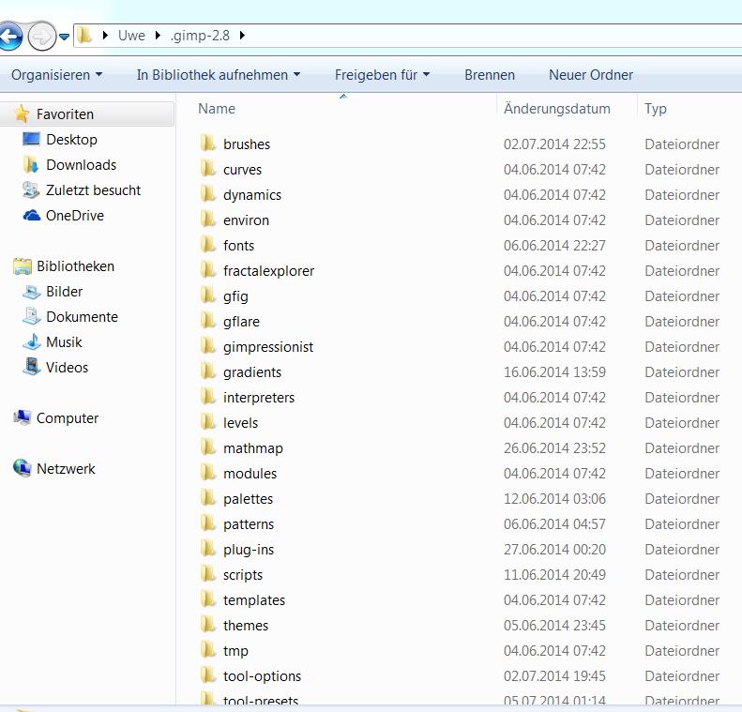Click the scripts folder icon

point(207,574)
